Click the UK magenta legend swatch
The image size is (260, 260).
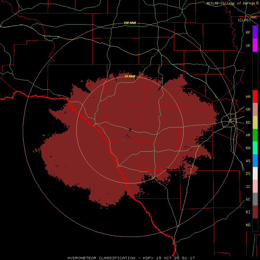point(255,45)
